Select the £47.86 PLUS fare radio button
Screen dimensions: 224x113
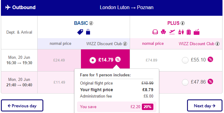click(x=185, y=82)
